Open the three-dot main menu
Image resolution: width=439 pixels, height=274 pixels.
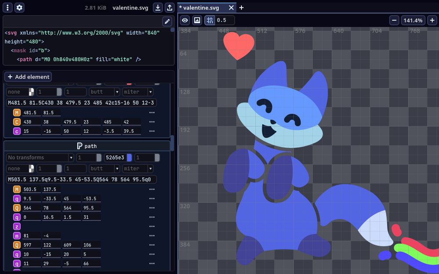pos(7,7)
